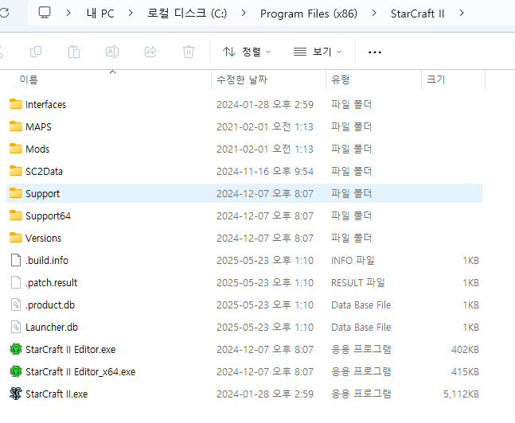Click the StarCraft II Editor_x64.exe icon
Image resolution: width=515 pixels, height=423 pixels.
[x=16, y=371]
